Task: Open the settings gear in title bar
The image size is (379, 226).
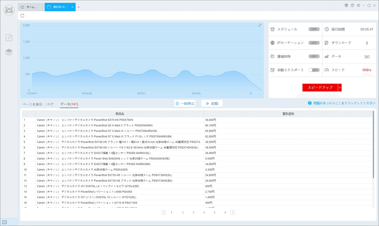Action: [x=358, y=5]
